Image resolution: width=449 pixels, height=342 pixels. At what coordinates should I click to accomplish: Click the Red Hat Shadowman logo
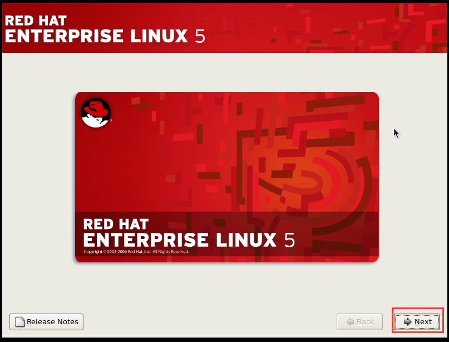(x=96, y=113)
